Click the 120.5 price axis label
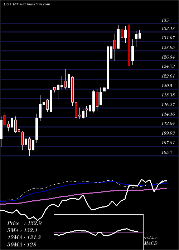 (x=167, y=86)
